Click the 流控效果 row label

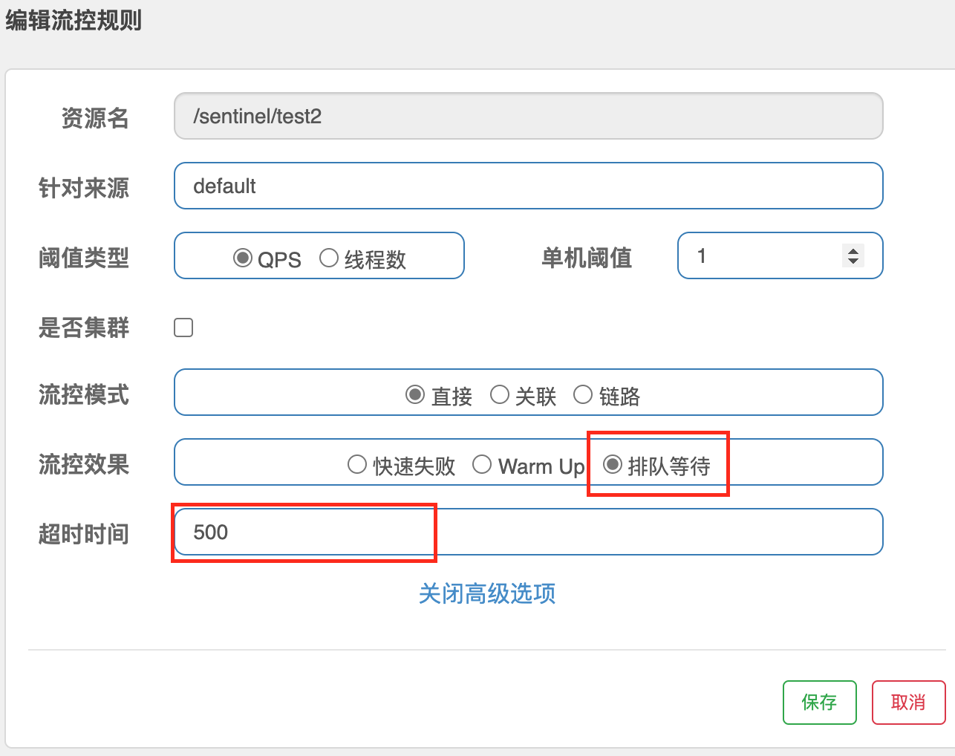tap(84, 464)
